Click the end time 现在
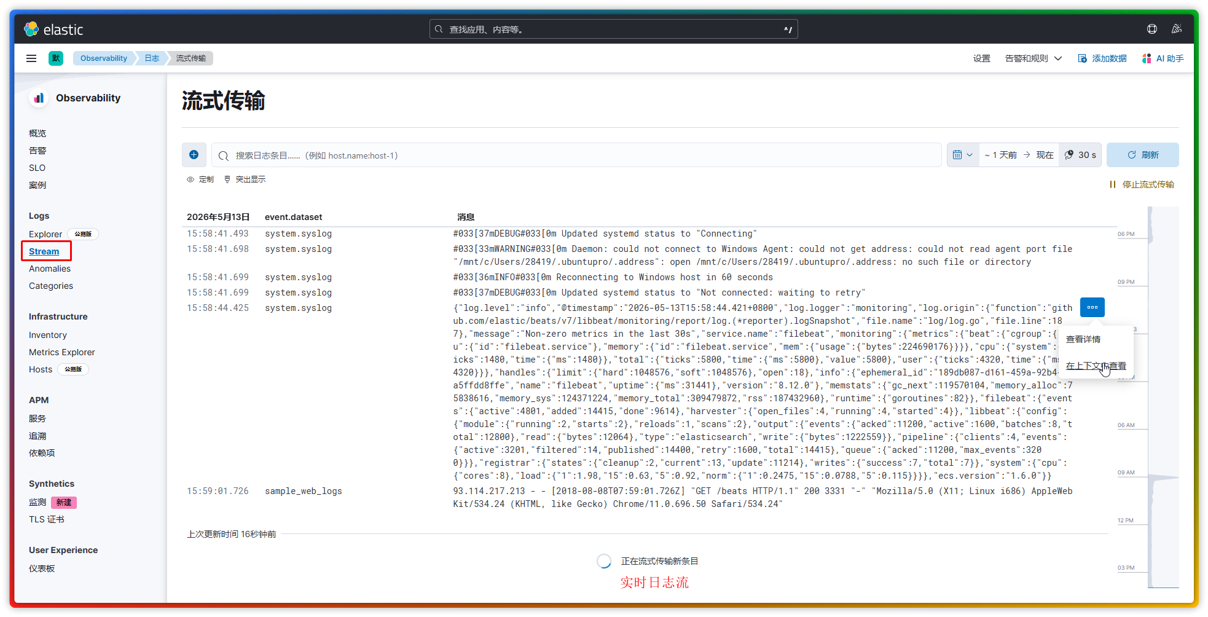This screenshot has width=1208, height=617. click(x=1045, y=155)
